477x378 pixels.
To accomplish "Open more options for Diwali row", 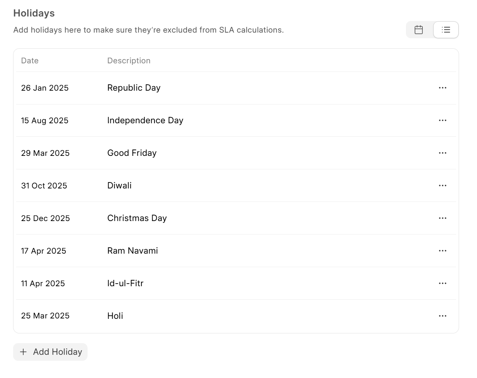I will [x=443, y=185].
